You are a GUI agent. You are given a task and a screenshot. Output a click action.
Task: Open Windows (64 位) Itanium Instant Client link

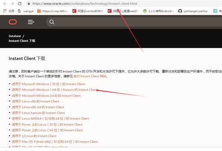(54, 90)
